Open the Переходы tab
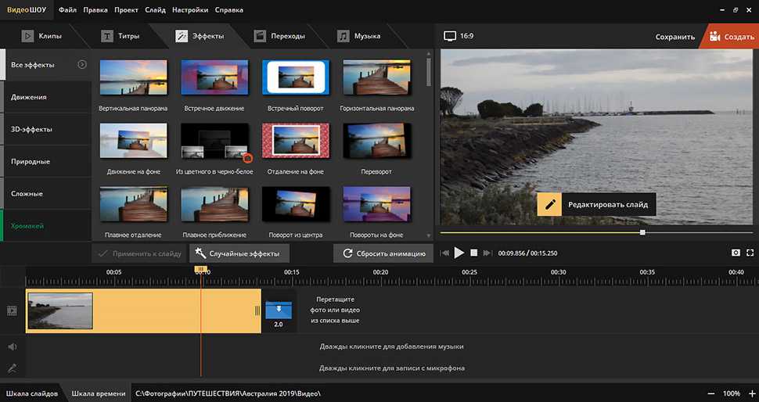Image resolution: width=759 pixels, height=402 pixels. [282, 36]
